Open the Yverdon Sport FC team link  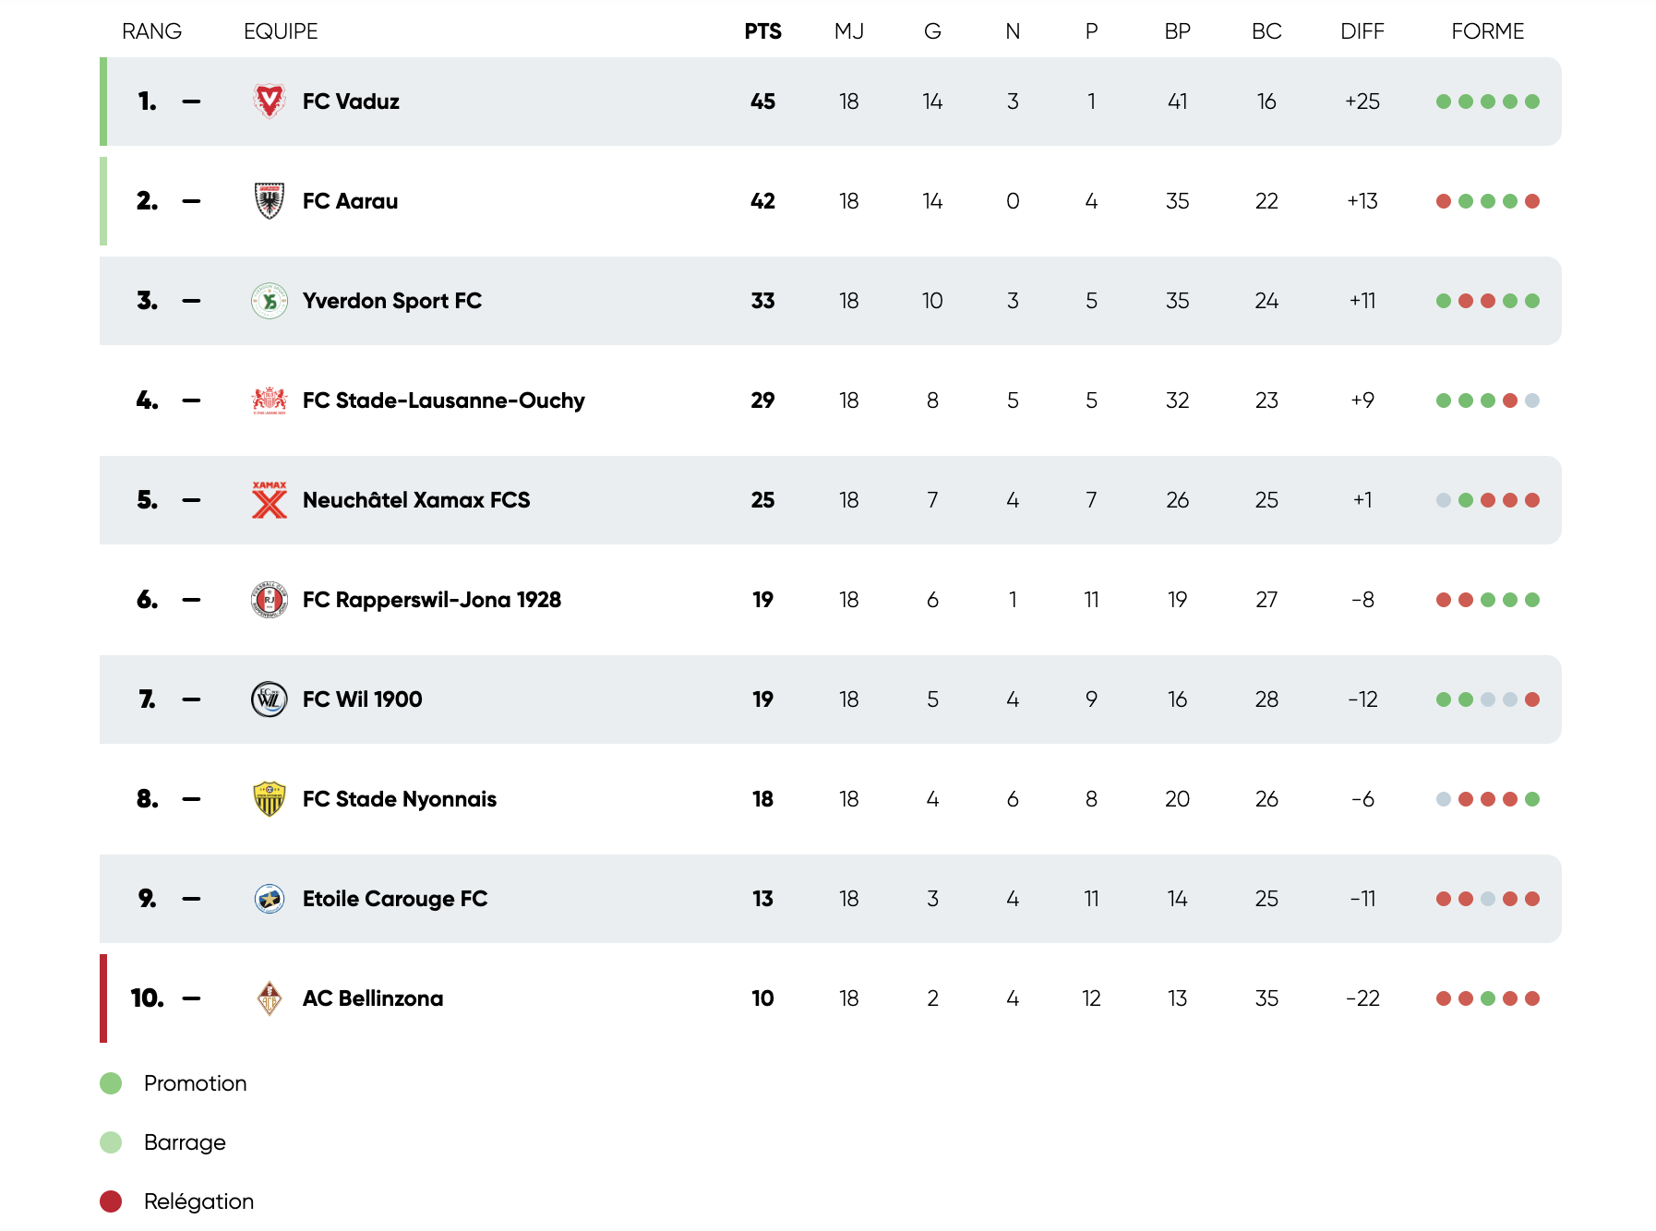392,301
